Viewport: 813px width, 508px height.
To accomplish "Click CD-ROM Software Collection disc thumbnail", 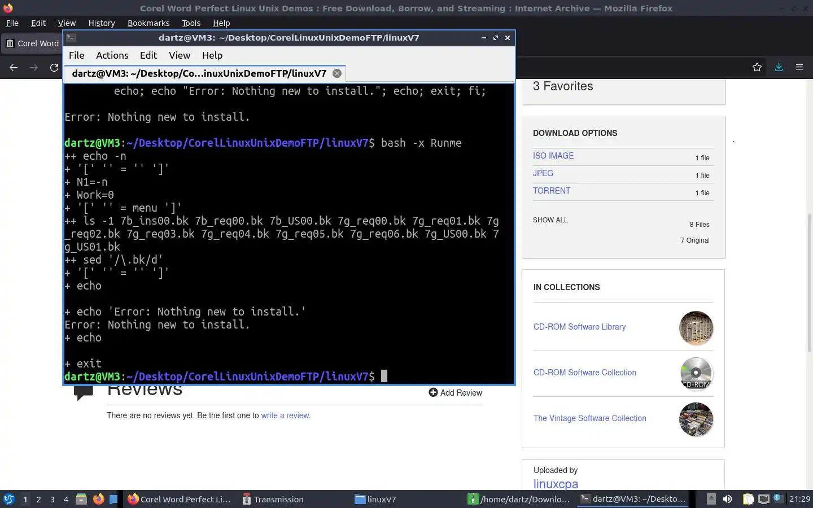I will tap(696, 374).
